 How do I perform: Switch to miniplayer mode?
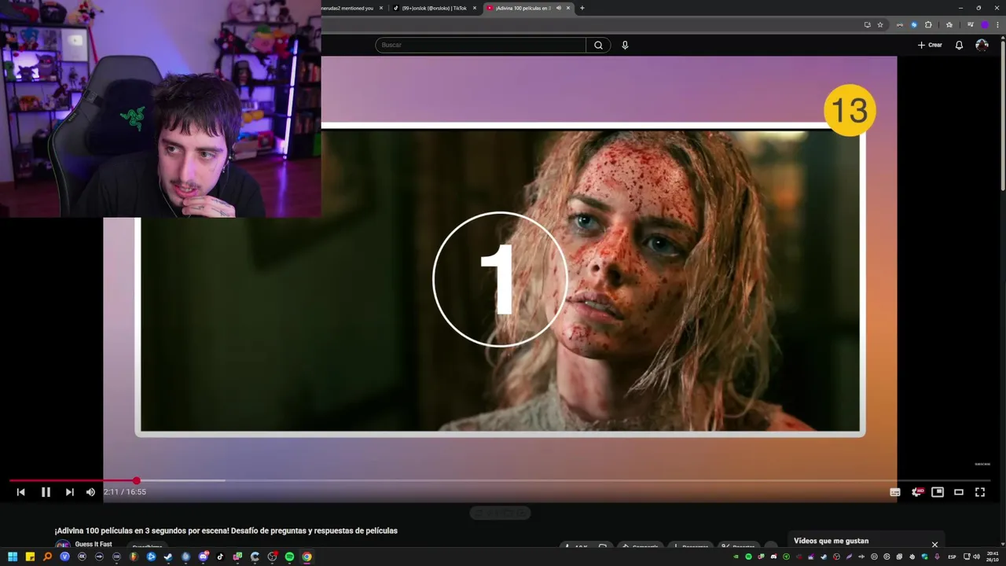coord(938,492)
